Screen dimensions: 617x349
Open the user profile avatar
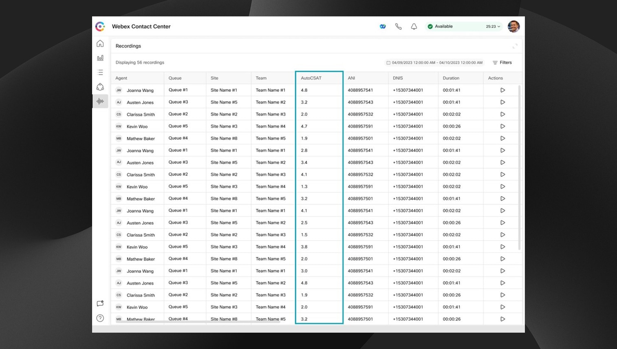[x=513, y=27]
